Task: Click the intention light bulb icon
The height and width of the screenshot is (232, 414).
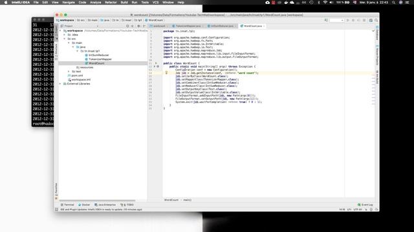Action: point(166,73)
